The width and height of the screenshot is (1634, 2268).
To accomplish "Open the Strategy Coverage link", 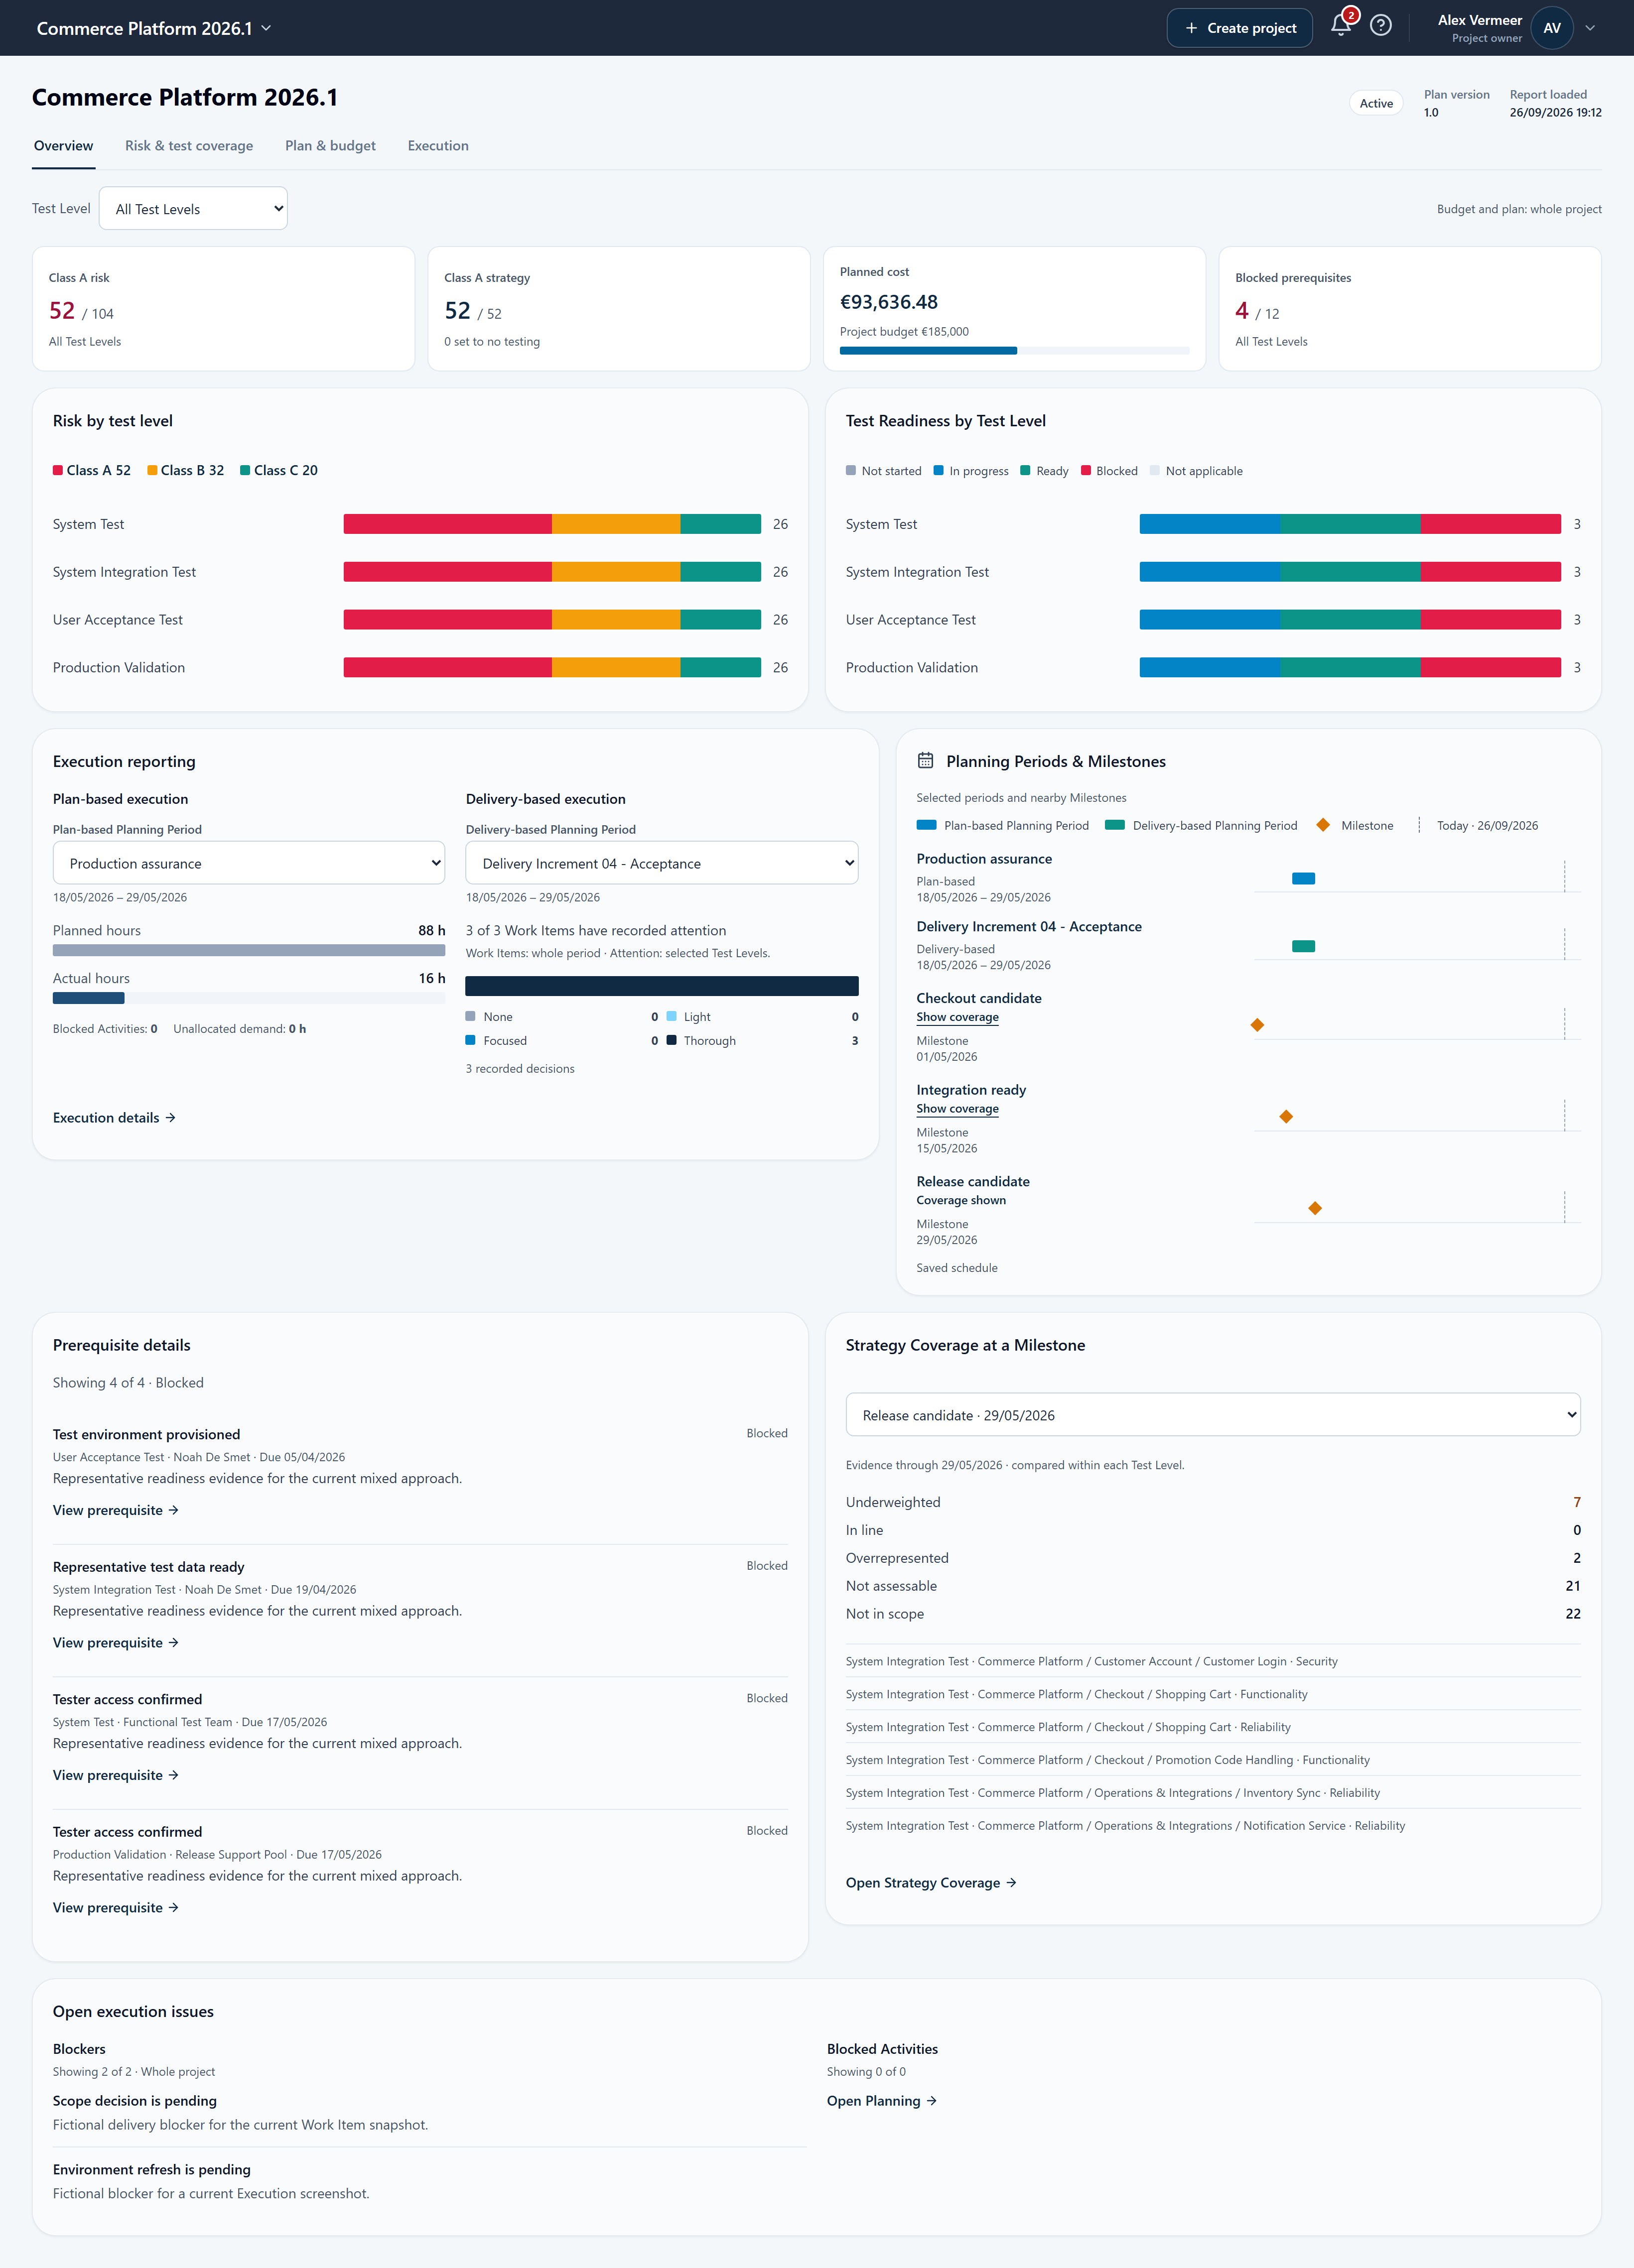I will [931, 1883].
